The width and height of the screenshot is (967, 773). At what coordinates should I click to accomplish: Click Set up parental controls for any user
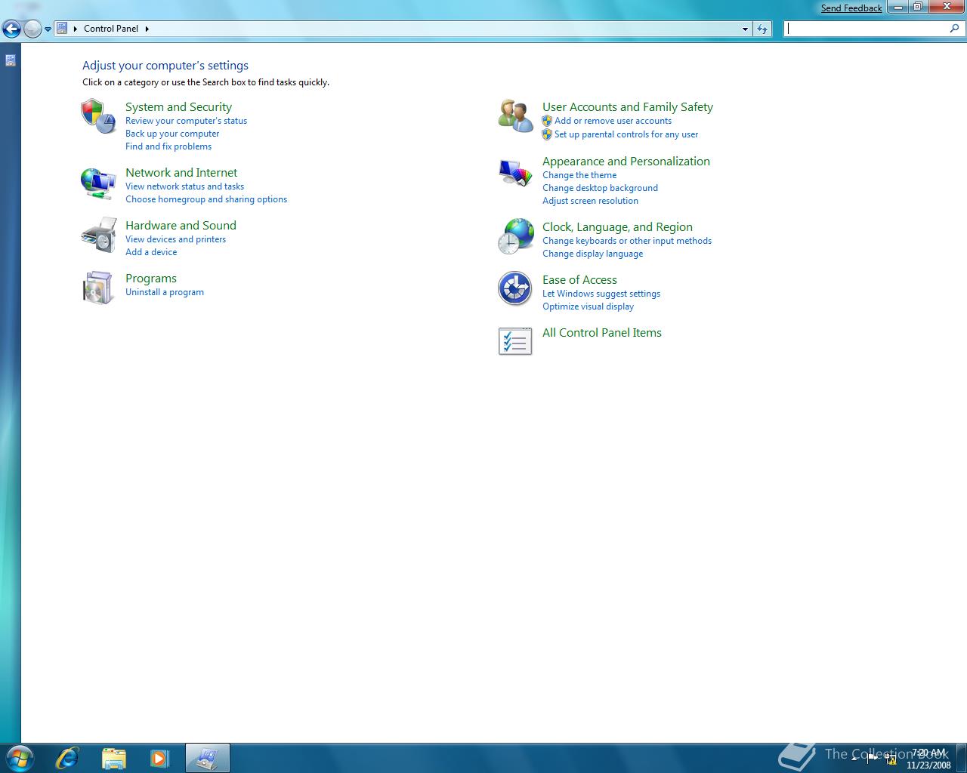(x=626, y=134)
